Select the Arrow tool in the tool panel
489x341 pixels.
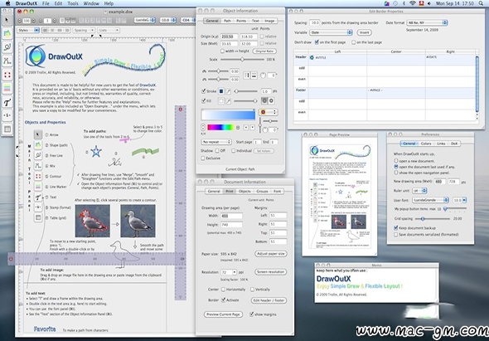pos(7,20)
